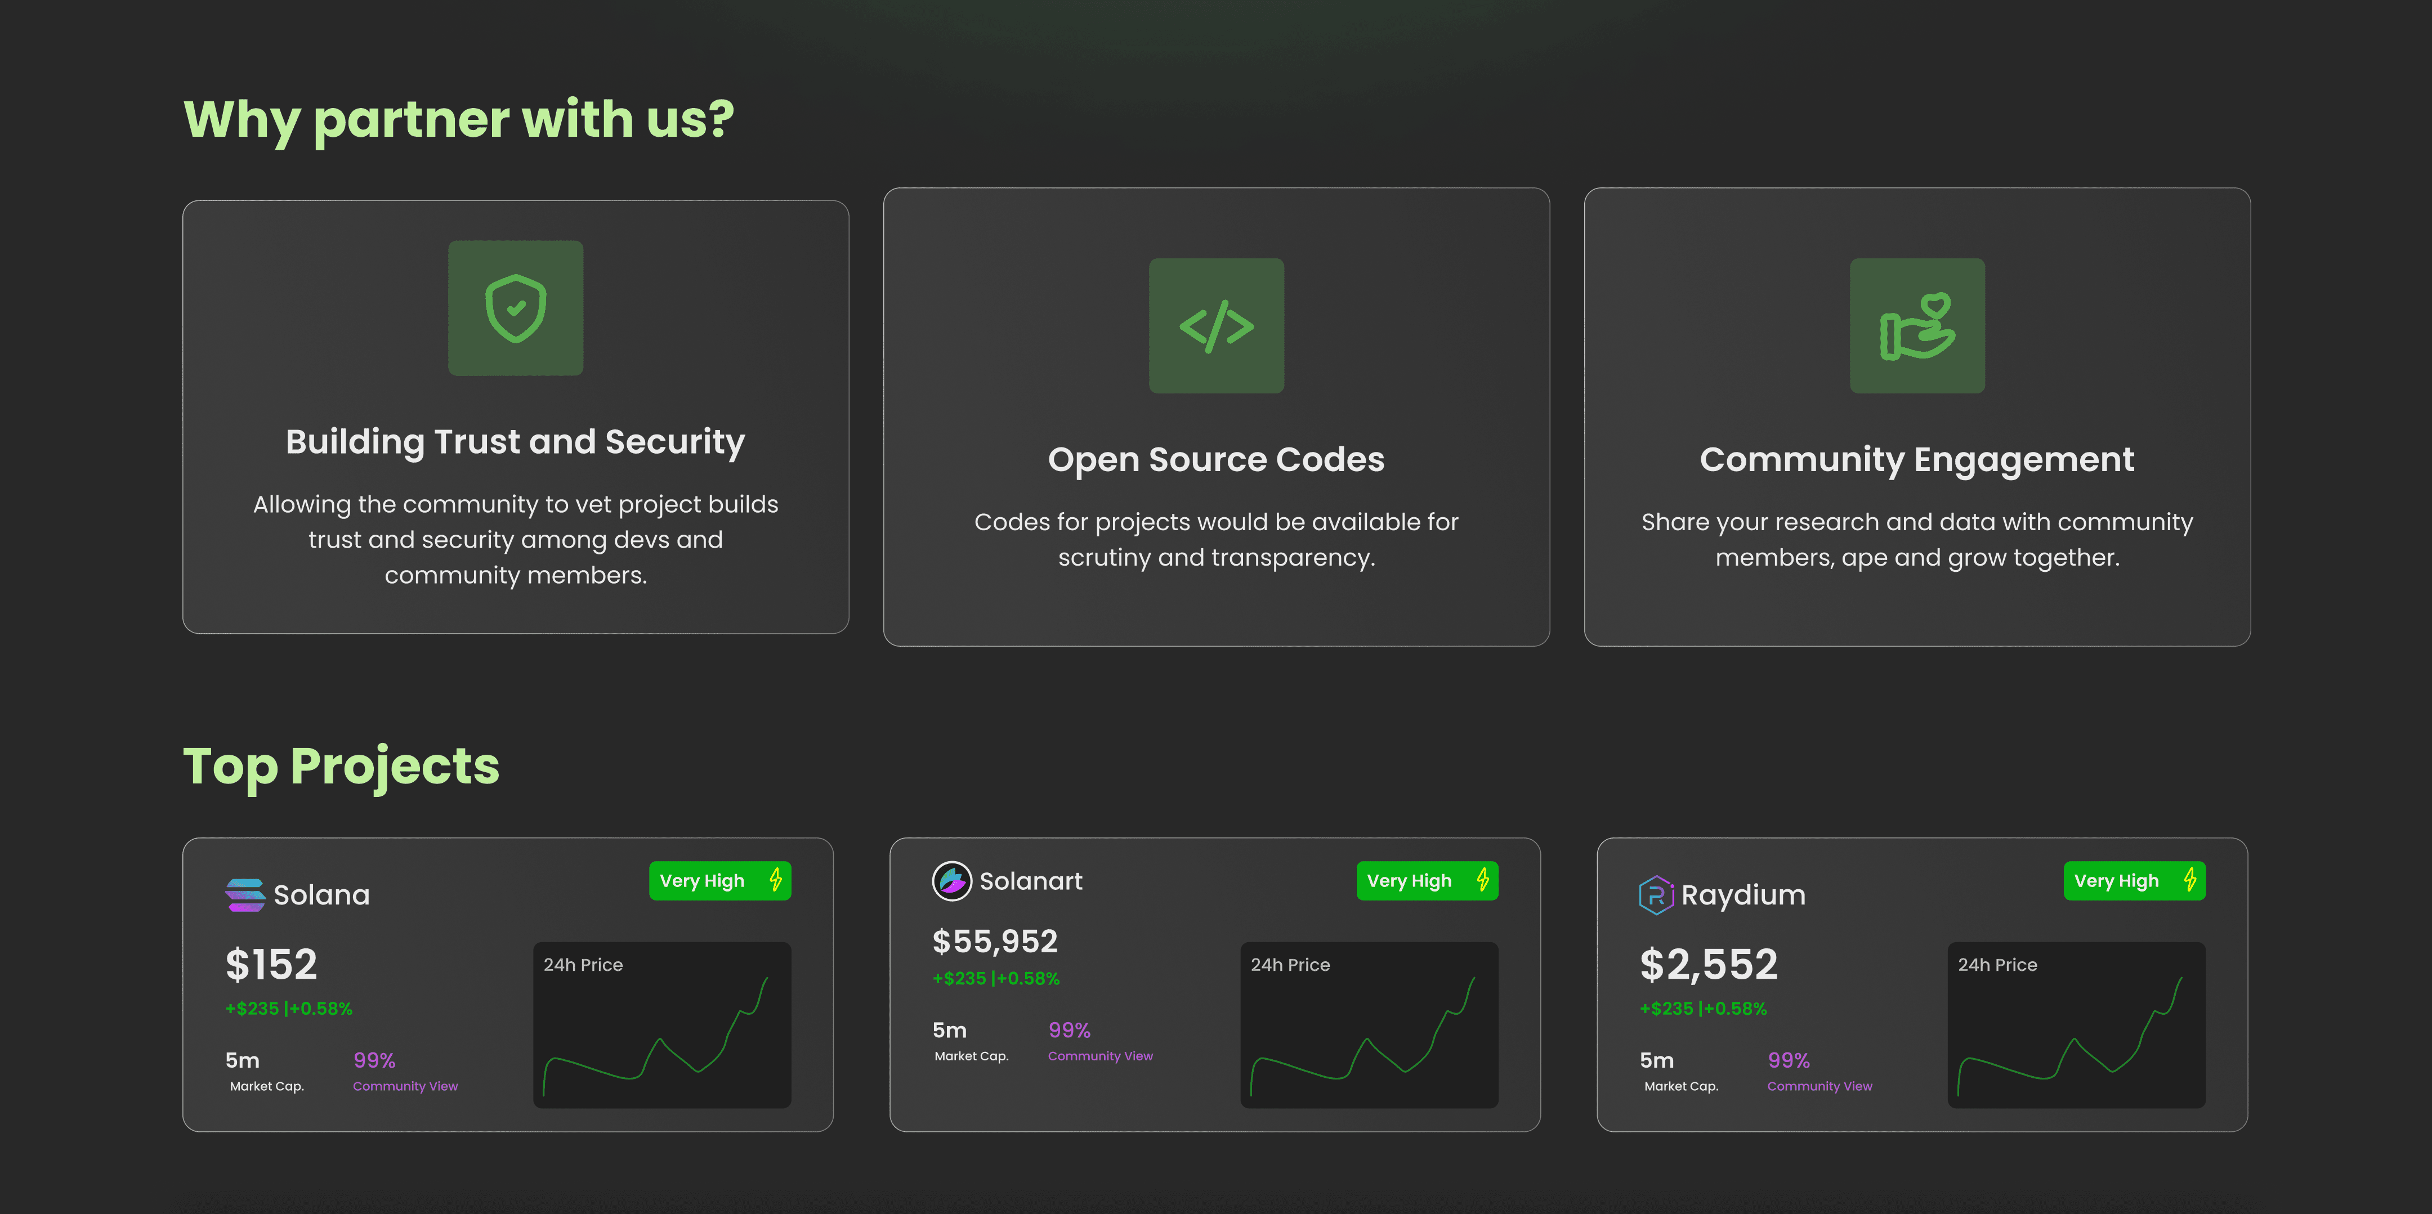Viewport: 2432px width, 1214px height.
Task: Open Community View link on Solana card
Action: pyautogui.click(x=405, y=1086)
